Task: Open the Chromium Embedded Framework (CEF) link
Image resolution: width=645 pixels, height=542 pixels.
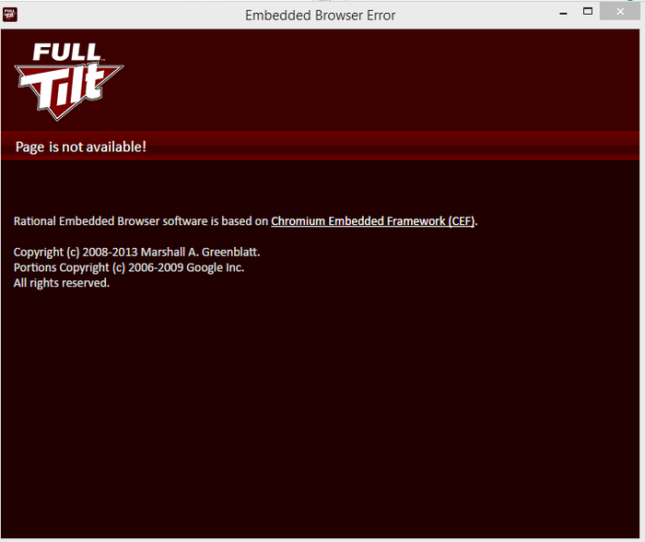Action: coord(372,221)
